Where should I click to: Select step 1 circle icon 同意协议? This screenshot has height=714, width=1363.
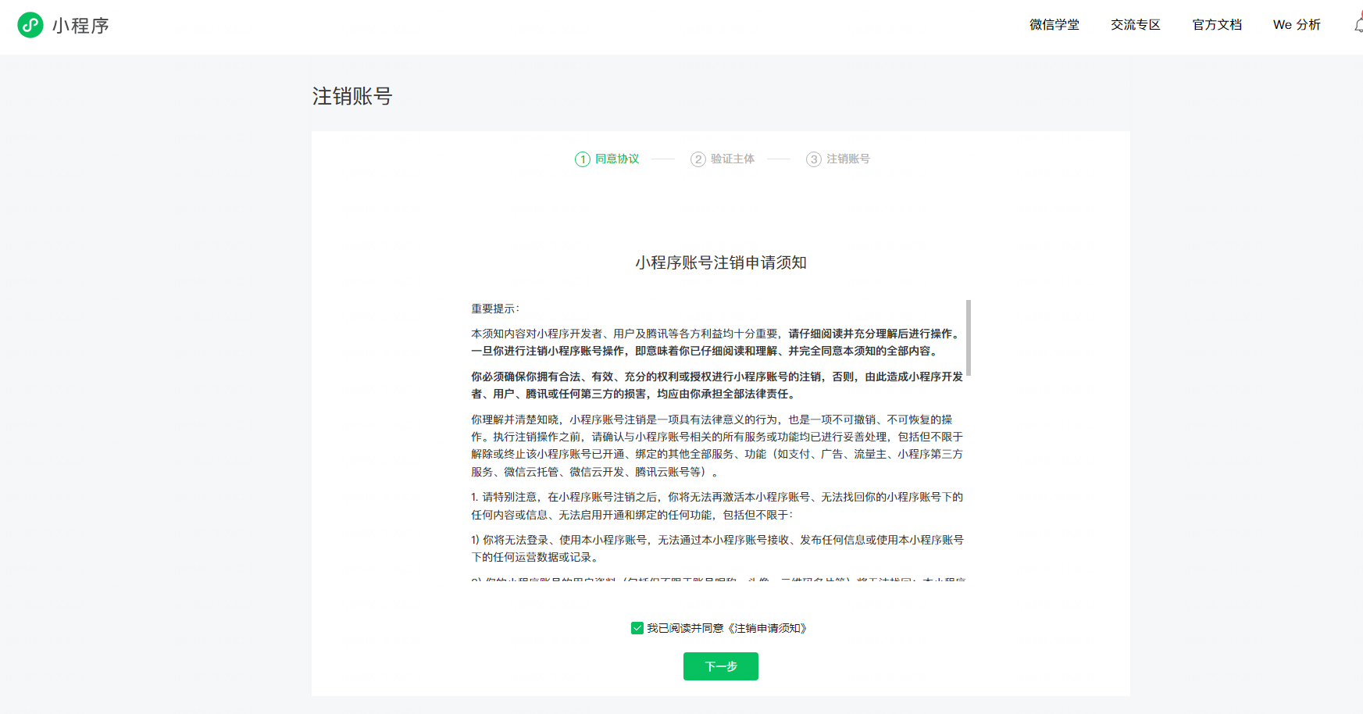pyautogui.click(x=583, y=159)
